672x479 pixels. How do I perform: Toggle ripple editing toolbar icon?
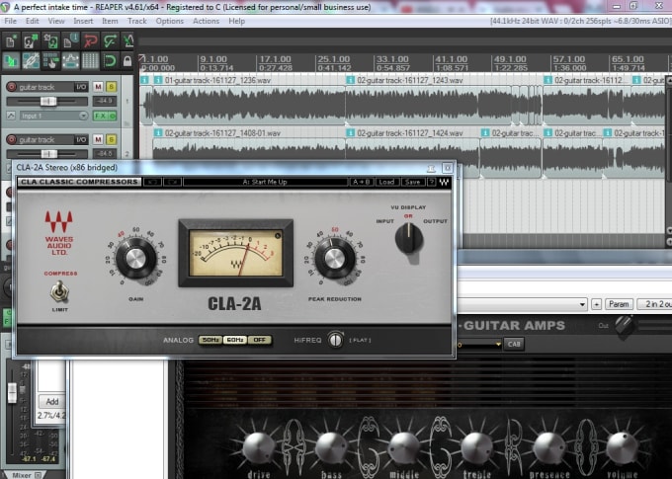[50, 61]
